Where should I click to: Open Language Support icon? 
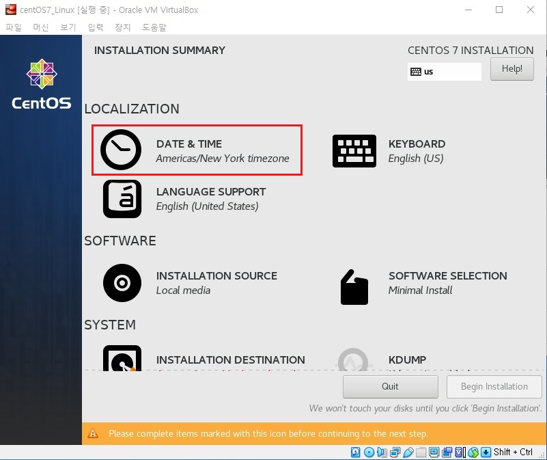pyautogui.click(x=122, y=199)
